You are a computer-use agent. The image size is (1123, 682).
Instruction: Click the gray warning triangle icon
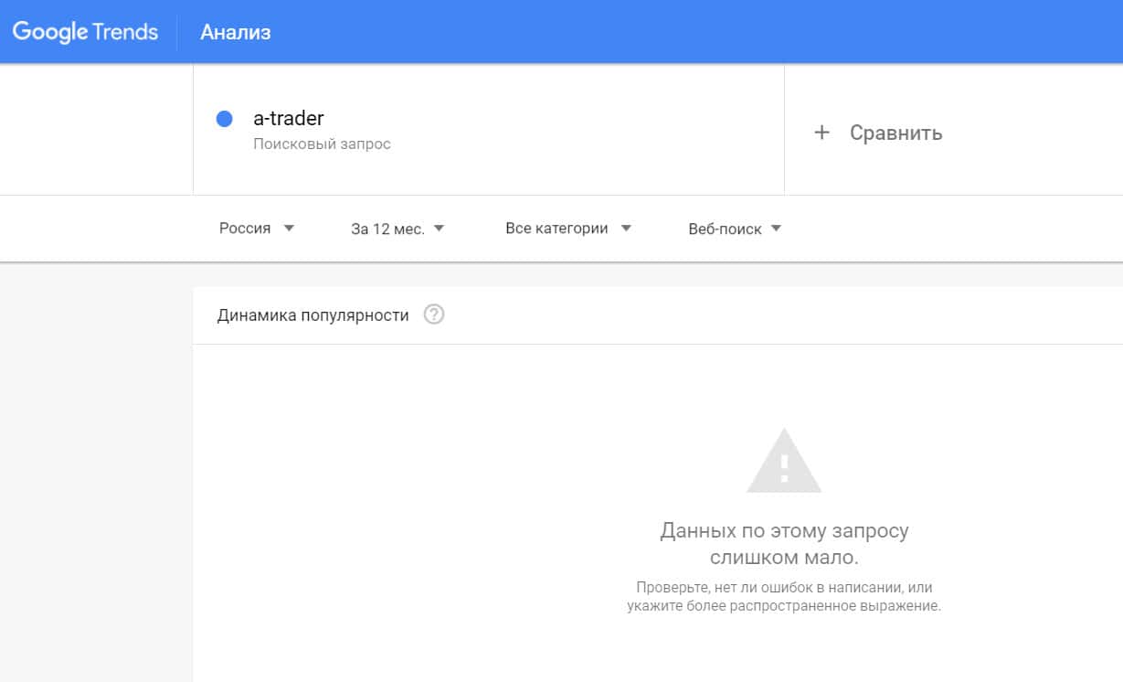783,462
